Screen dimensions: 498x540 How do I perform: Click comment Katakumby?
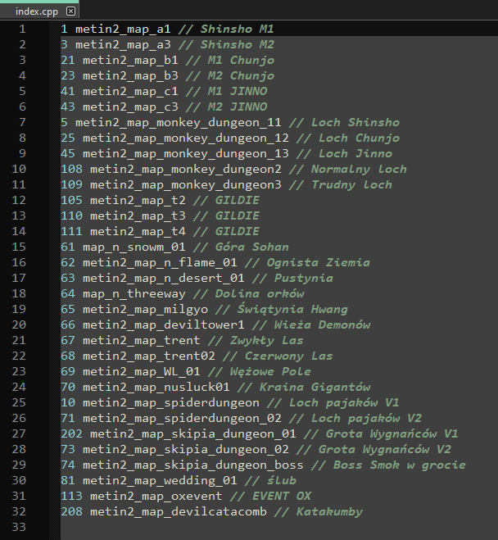(x=329, y=512)
